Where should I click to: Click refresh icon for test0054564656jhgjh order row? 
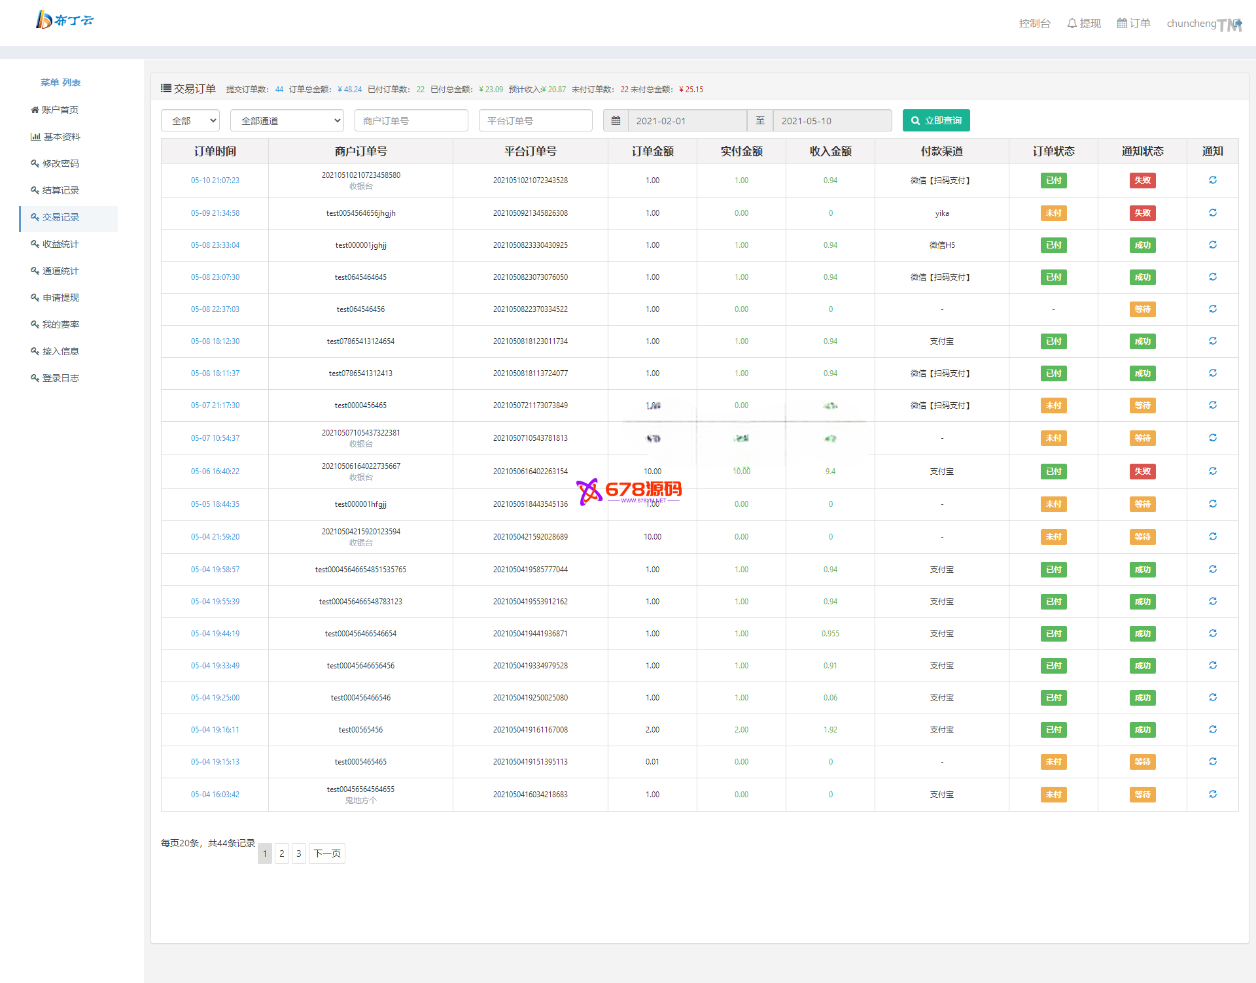1212,213
